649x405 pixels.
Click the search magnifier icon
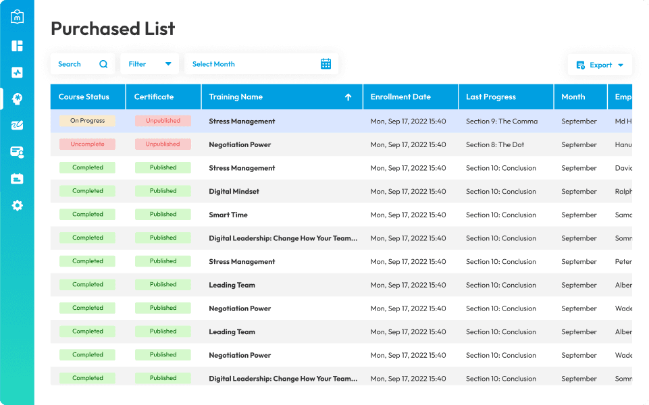103,64
